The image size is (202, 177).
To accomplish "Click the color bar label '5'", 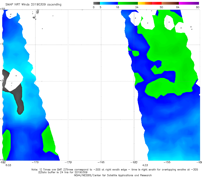I will (x=100, y=7).
